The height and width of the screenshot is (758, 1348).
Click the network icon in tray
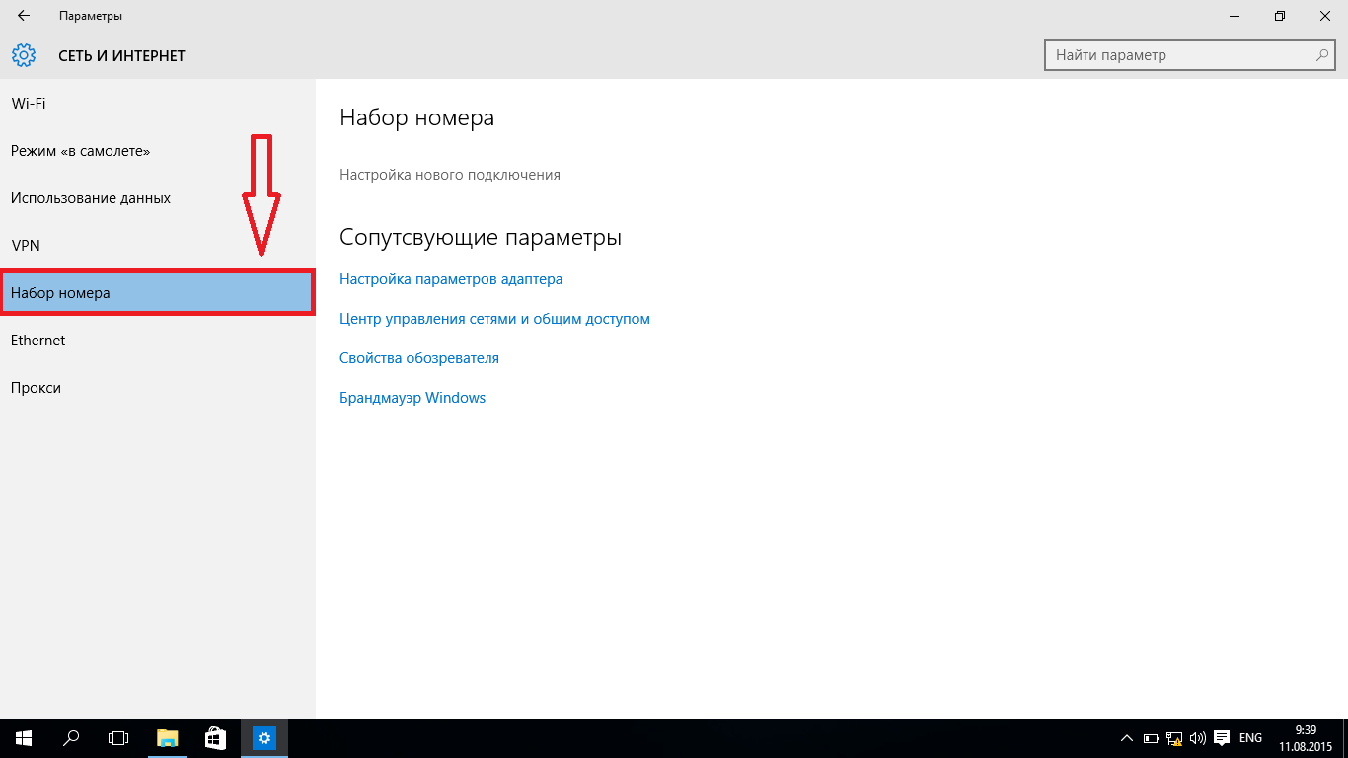pos(1174,738)
